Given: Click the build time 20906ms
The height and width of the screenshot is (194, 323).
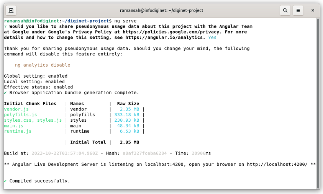Looking at the screenshot, I should [x=201, y=153].
